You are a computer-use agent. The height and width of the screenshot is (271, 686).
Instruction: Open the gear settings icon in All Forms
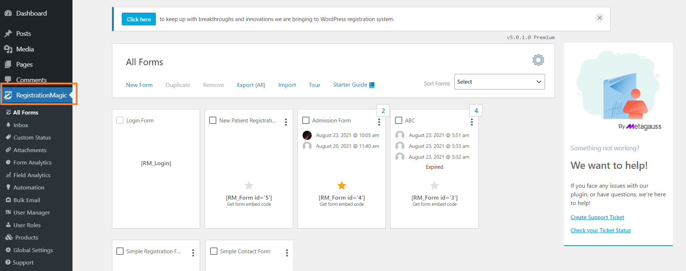coord(538,60)
